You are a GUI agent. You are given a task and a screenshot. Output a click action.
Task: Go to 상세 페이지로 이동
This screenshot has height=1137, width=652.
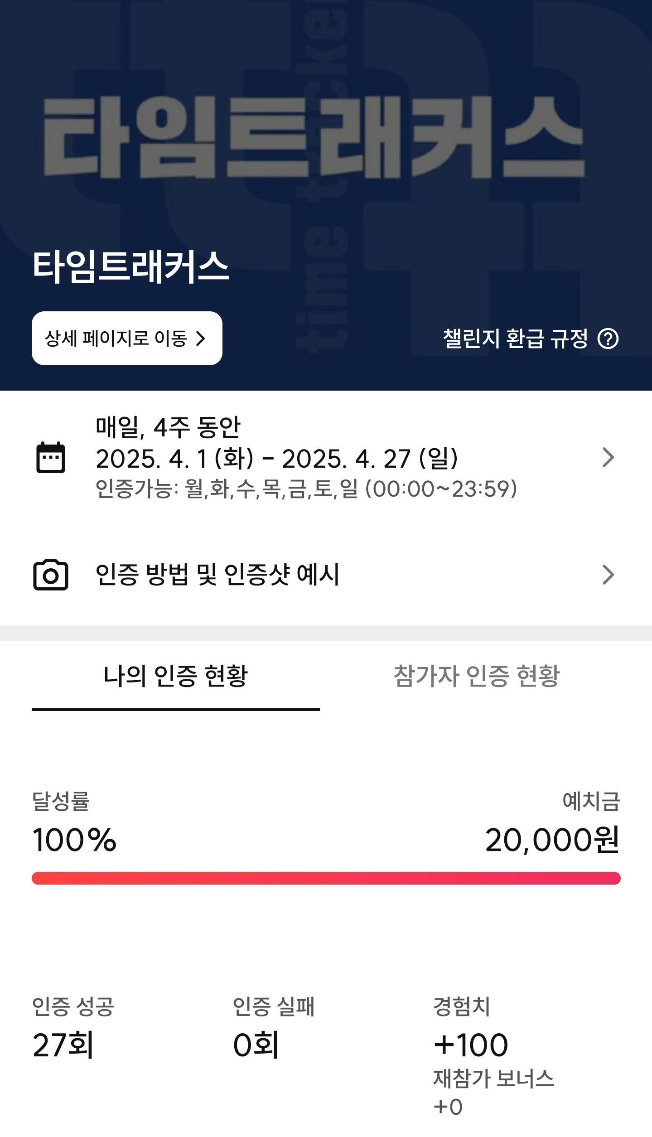click(x=127, y=338)
